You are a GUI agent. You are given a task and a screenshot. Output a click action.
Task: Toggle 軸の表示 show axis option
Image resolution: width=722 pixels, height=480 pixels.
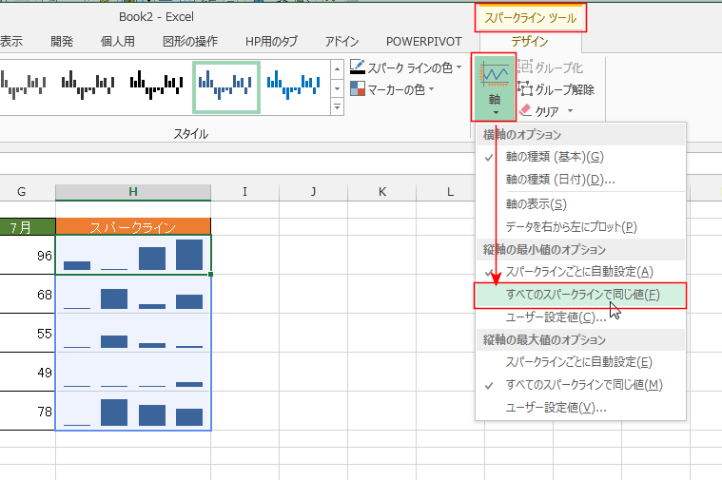(536, 203)
